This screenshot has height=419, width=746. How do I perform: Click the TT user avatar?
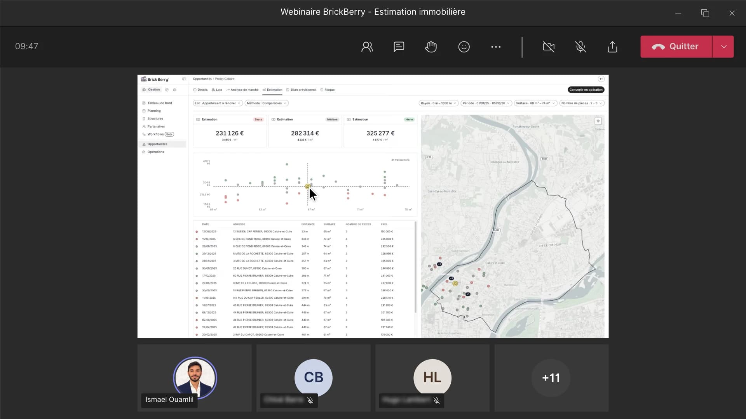[x=601, y=79]
